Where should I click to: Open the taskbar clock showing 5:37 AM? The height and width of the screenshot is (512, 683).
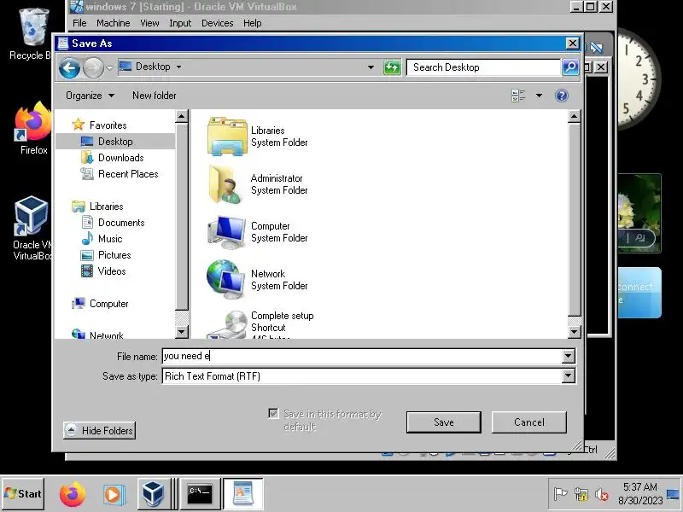click(x=639, y=493)
